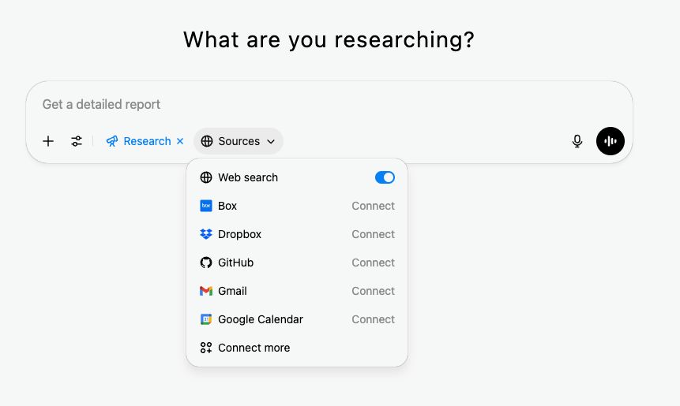Collapse the Sources dropdown
Image resolution: width=680 pixels, height=406 pixels.
click(x=238, y=141)
